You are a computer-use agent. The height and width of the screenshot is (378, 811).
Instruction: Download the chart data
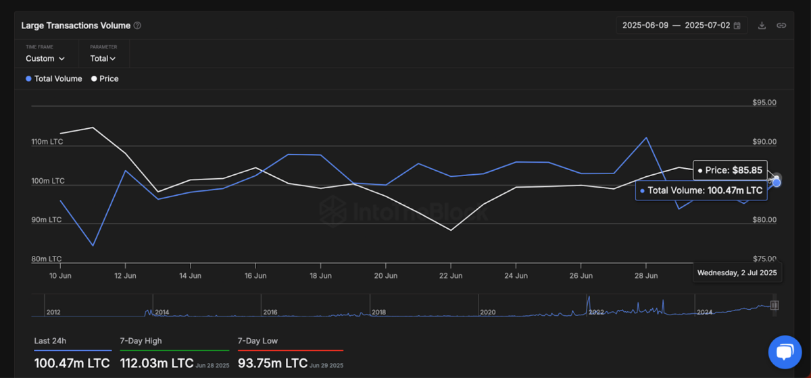(x=762, y=26)
